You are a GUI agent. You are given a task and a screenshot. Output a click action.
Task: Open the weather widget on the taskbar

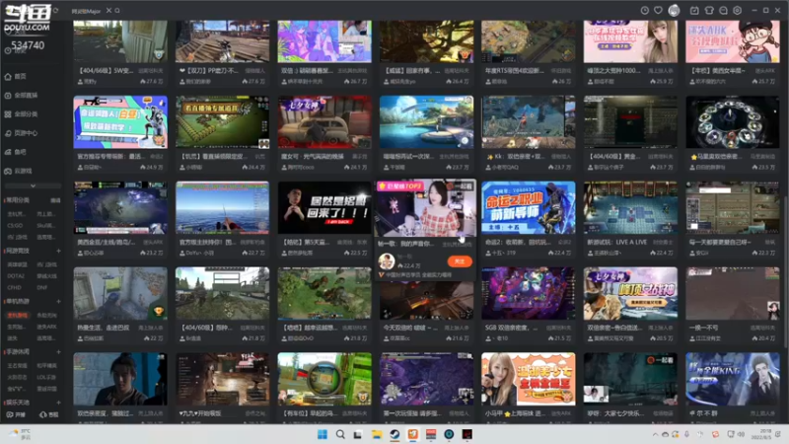click(20, 434)
